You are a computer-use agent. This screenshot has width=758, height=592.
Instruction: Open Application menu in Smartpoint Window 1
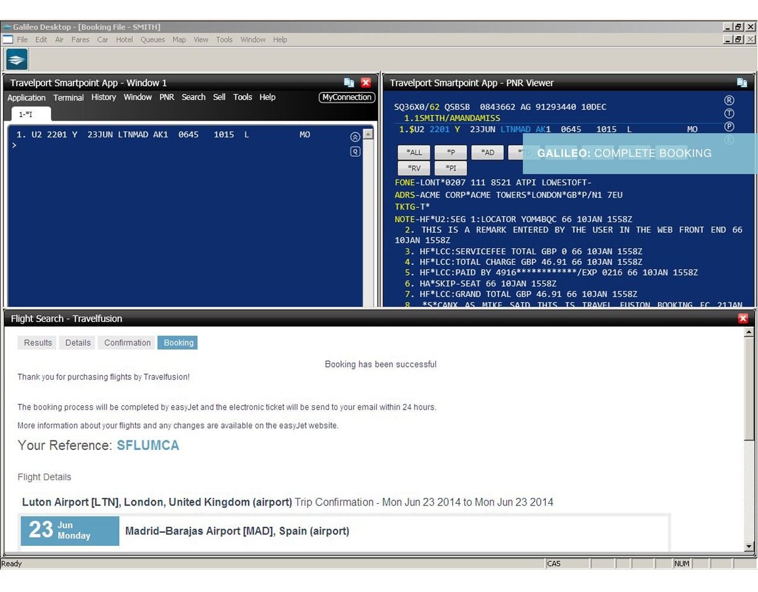(x=27, y=98)
